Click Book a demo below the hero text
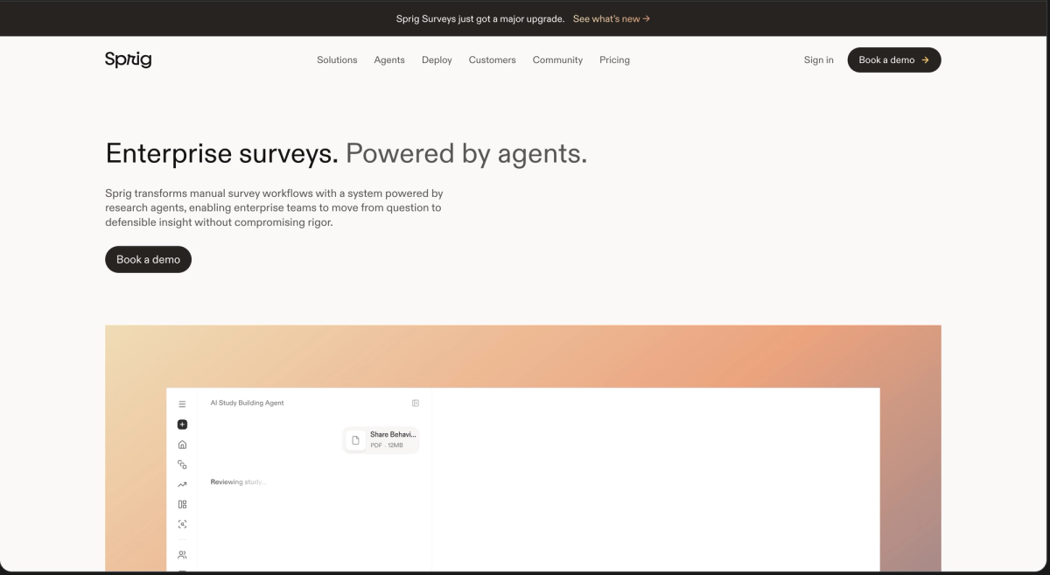Viewport: 1050px width, 575px height. pos(148,260)
